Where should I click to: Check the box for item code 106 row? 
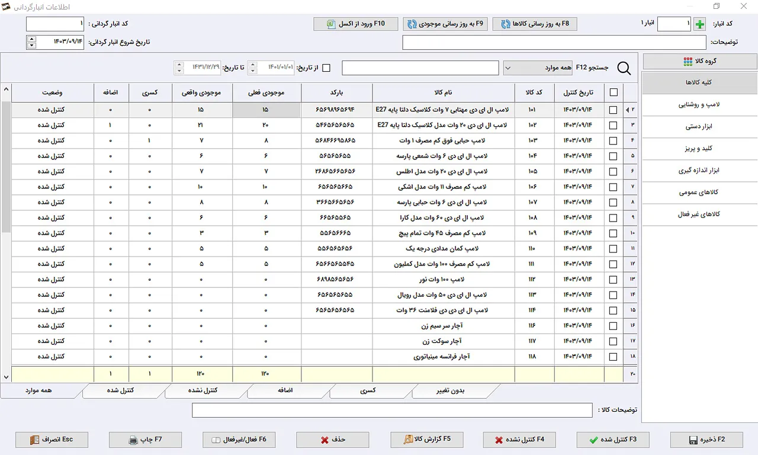point(613,187)
